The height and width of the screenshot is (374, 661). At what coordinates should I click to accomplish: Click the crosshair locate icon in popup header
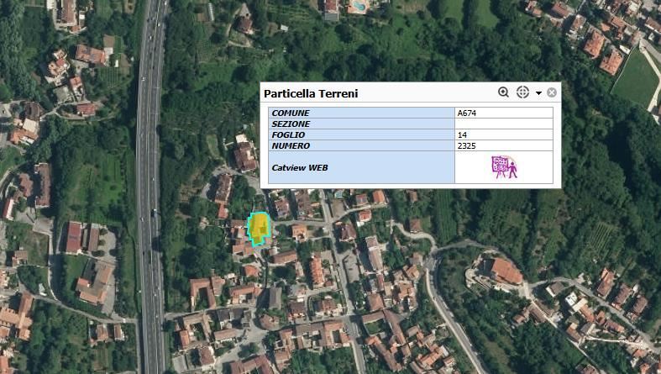coord(522,92)
